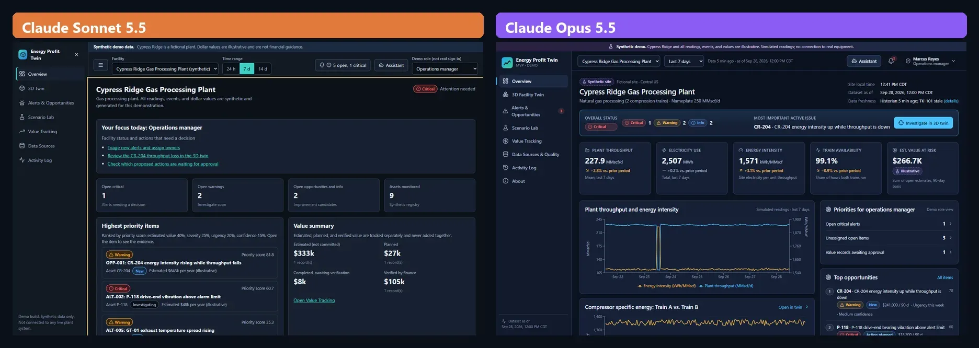Click the Open critical card in Sonnet panel
The height and width of the screenshot is (348, 979).
pyautogui.click(x=142, y=195)
